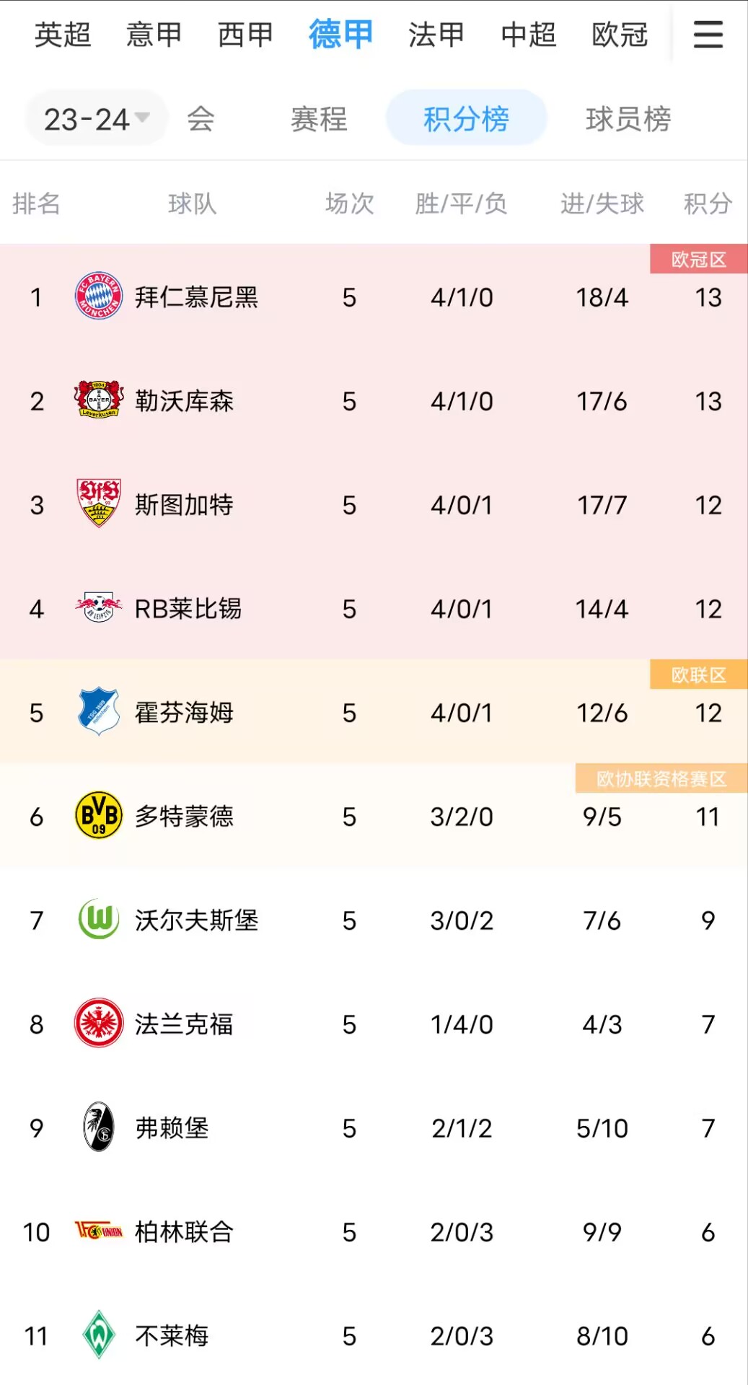748x1385 pixels.
Task: Select the 欧冠 league tab
Action: (620, 34)
